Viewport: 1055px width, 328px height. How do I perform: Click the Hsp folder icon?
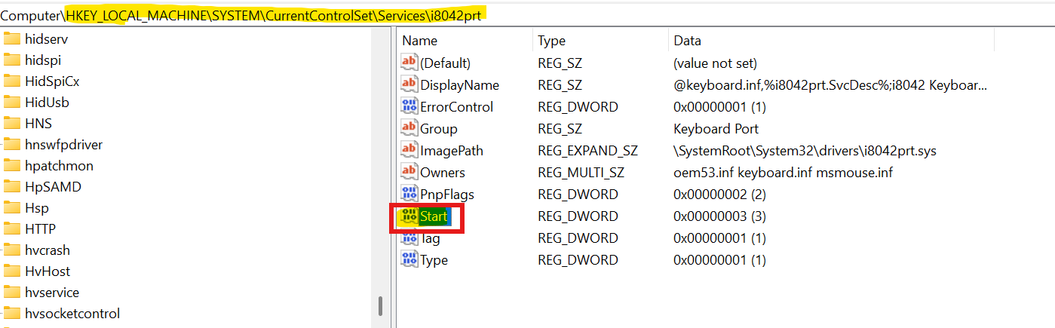[x=11, y=208]
